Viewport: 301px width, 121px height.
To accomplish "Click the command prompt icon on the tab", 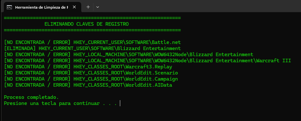I will tap(9, 7).
